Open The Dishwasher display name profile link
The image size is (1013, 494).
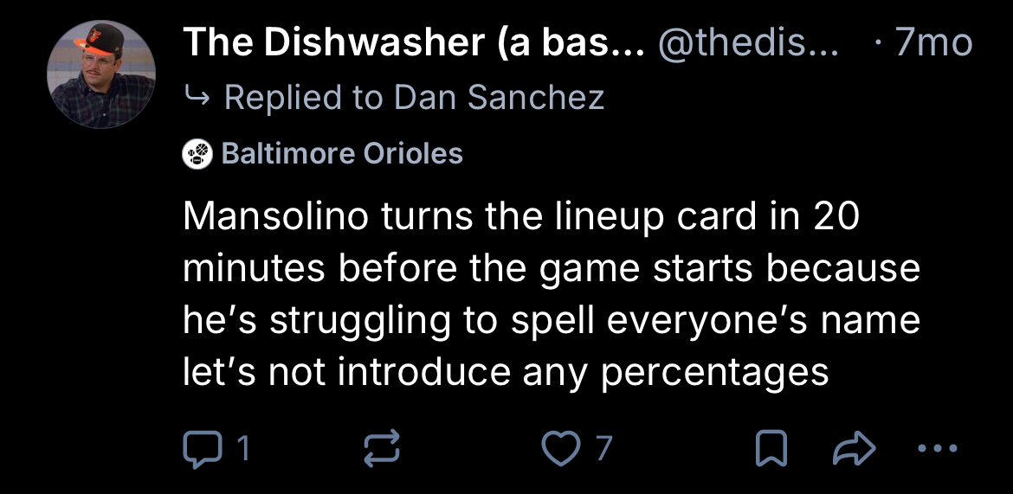click(413, 42)
